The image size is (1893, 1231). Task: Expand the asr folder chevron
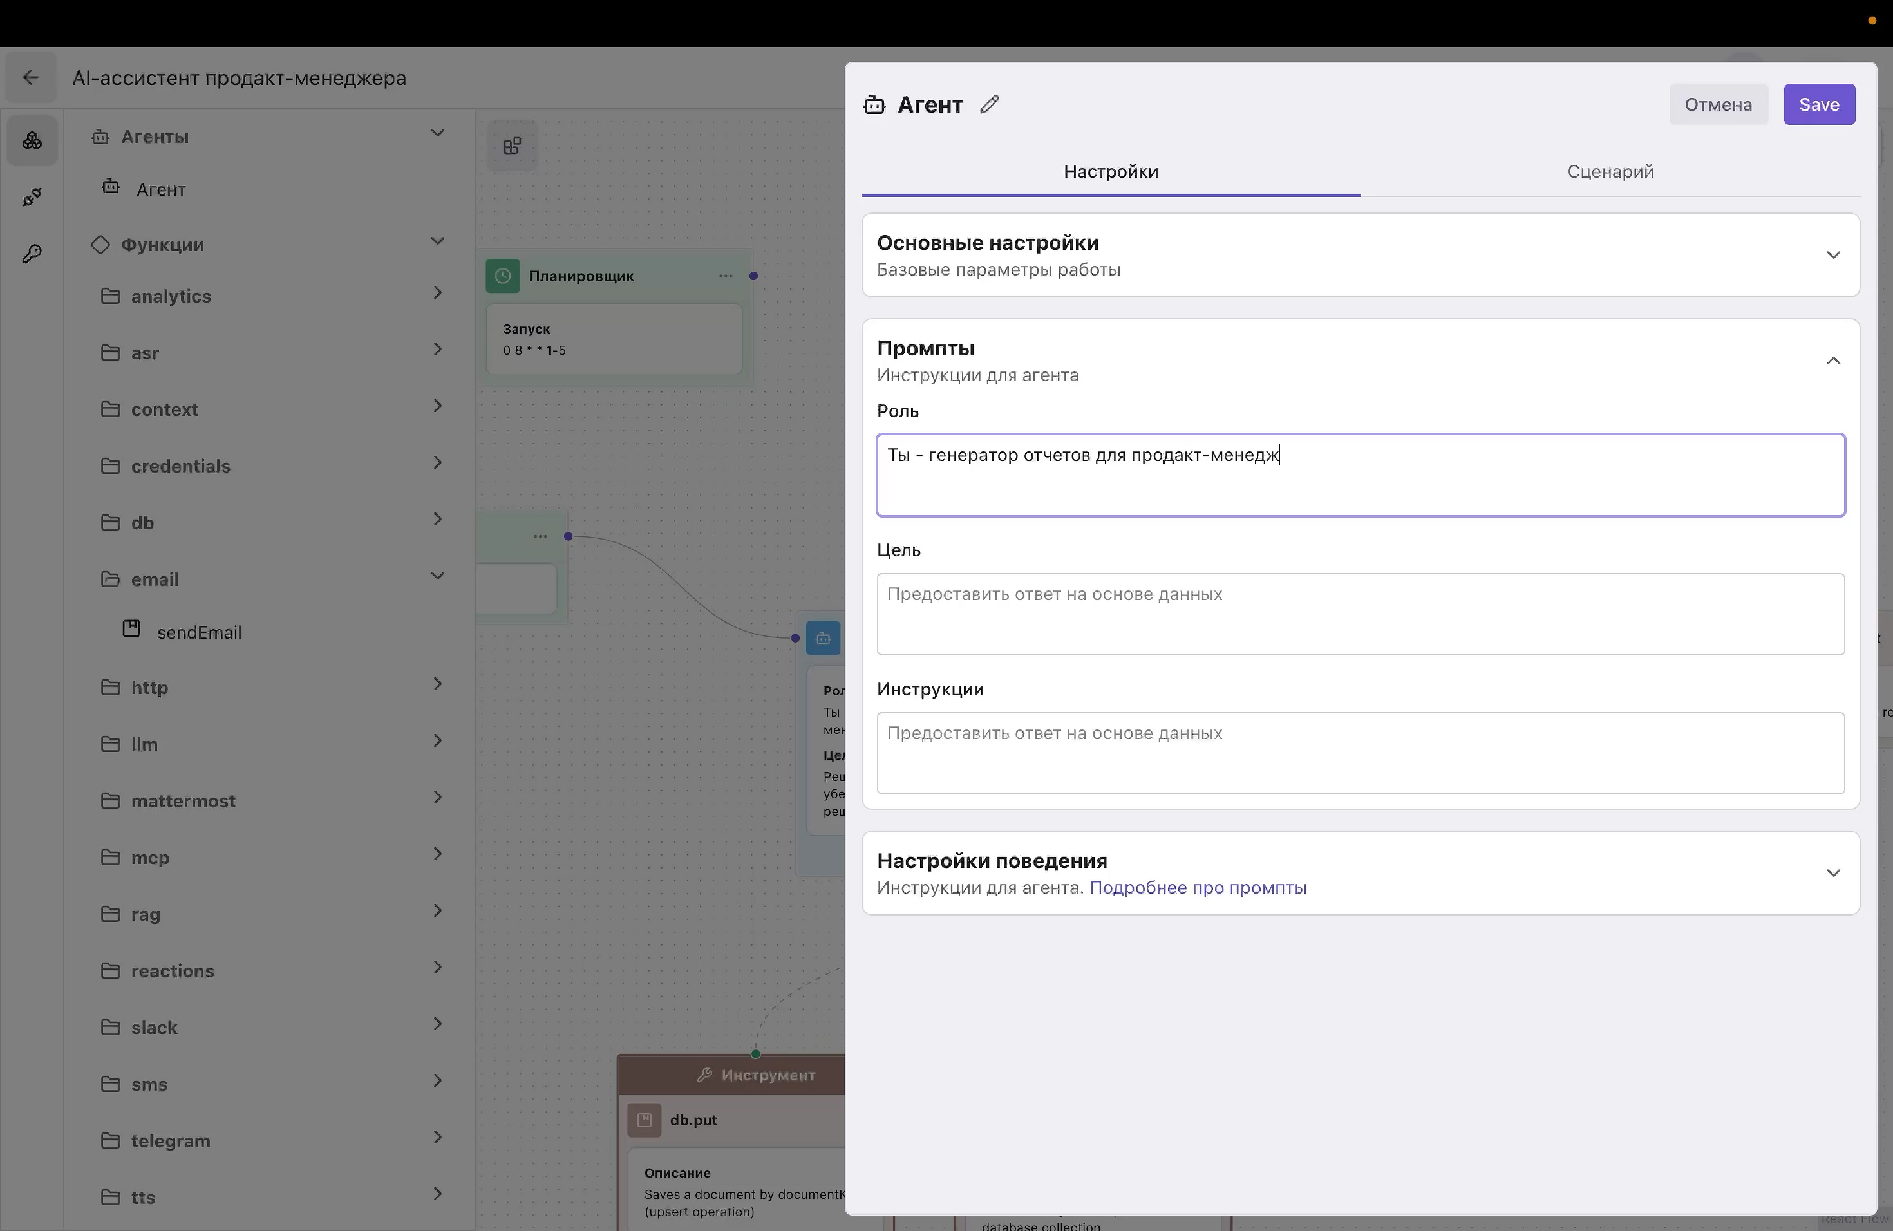pos(437,349)
